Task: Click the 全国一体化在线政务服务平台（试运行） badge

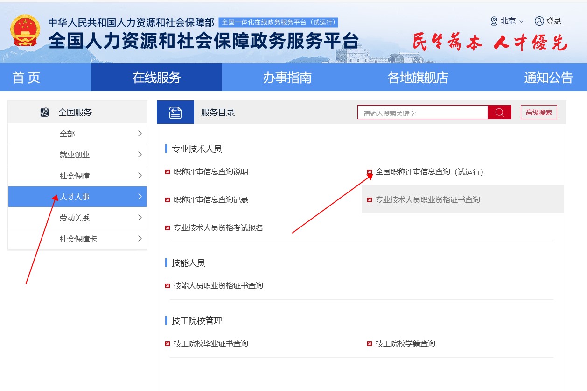Action: (278, 22)
